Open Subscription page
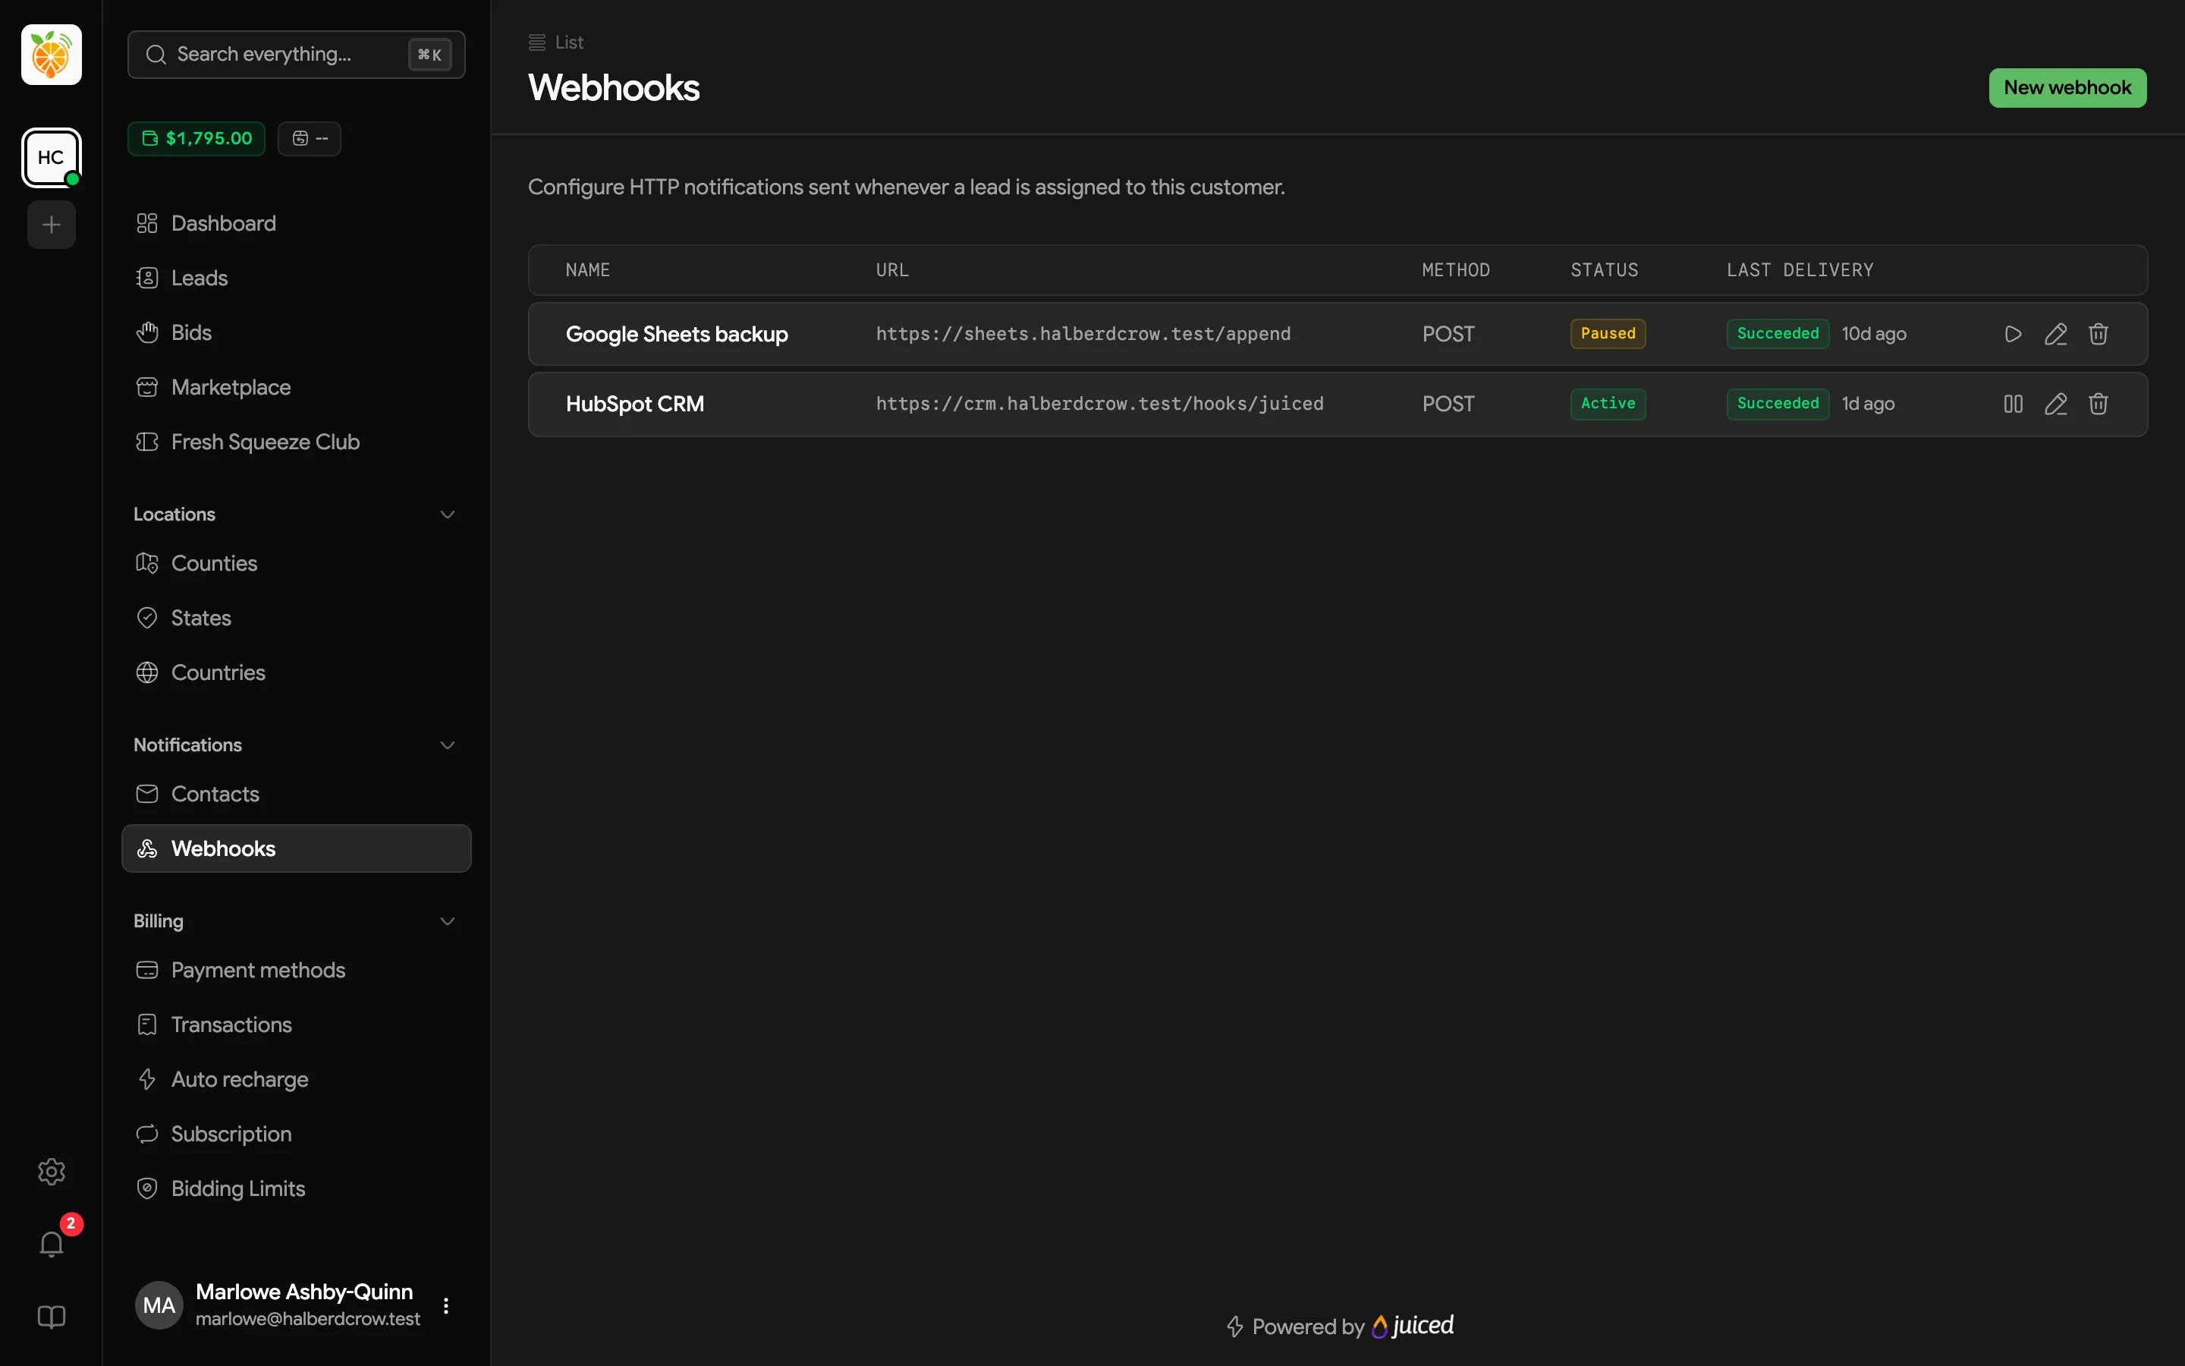This screenshot has height=1366, width=2185. coord(296,1134)
